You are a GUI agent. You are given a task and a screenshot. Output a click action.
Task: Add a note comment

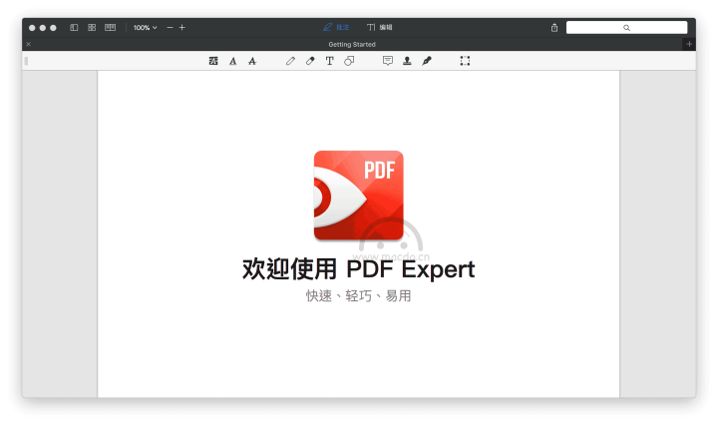pos(387,61)
